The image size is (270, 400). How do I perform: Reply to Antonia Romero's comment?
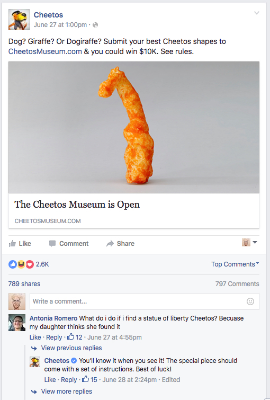[54, 337]
